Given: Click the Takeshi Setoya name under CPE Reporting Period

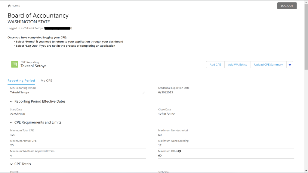Looking at the screenshot, I should [x=20, y=92].
